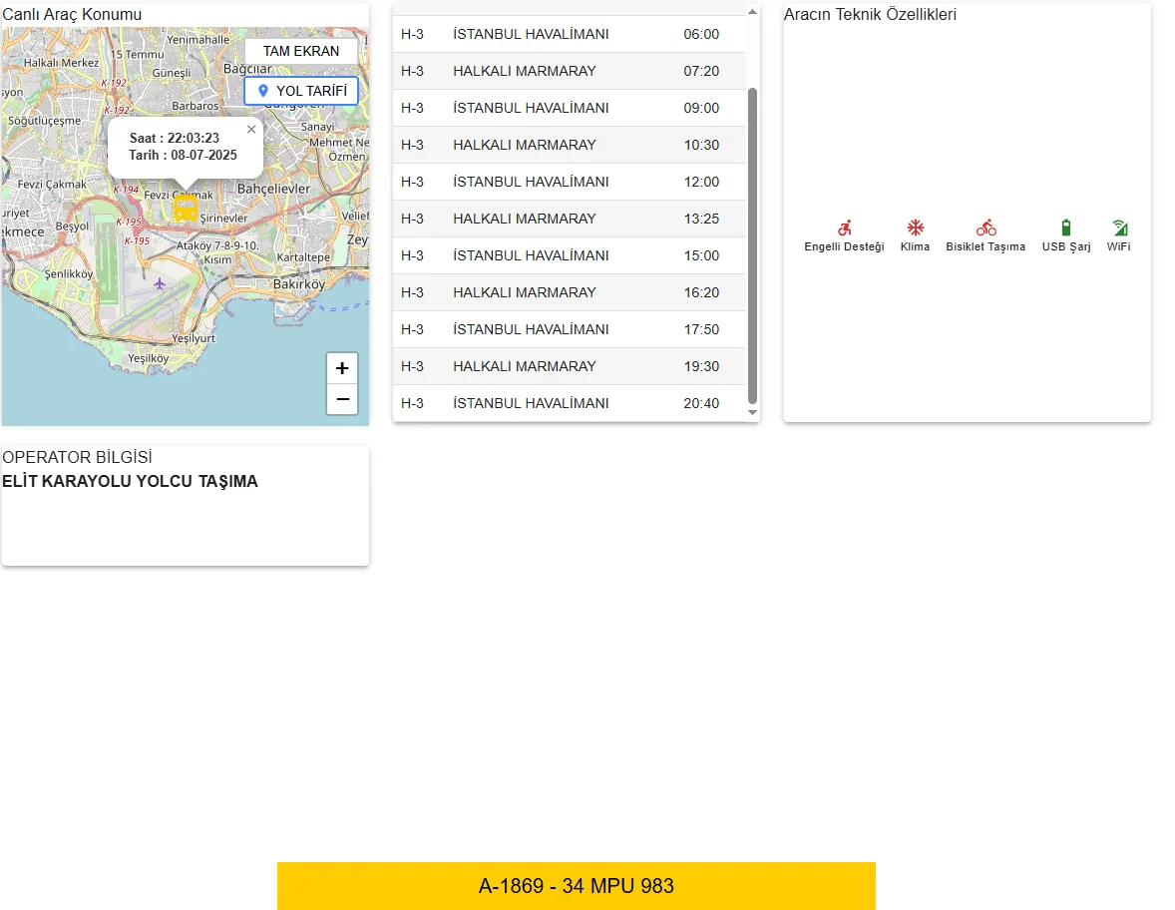Viewport: 1175px width, 910px height.
Task: Click the USB Şarj battery icon
Action: (1066, 227)
